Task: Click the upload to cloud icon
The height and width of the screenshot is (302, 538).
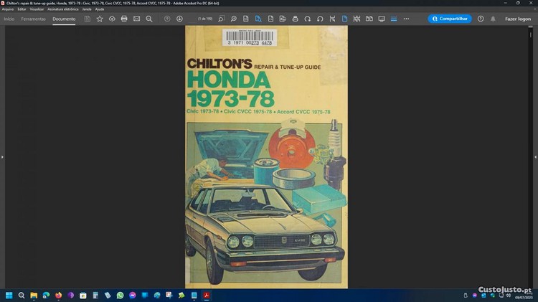Action: tap(112, 19)
